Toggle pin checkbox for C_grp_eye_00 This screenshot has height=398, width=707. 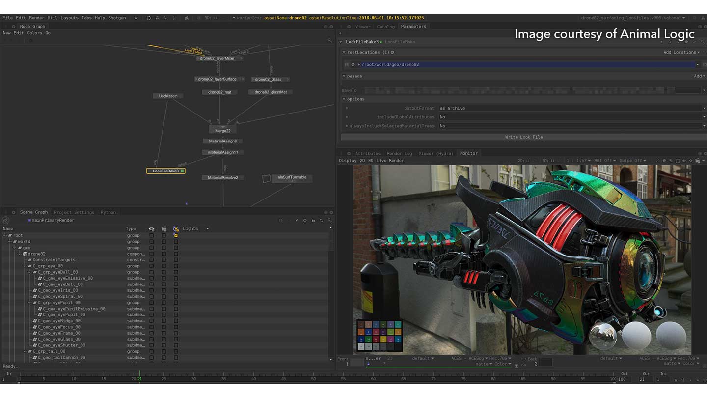click(x=176, y=266)
